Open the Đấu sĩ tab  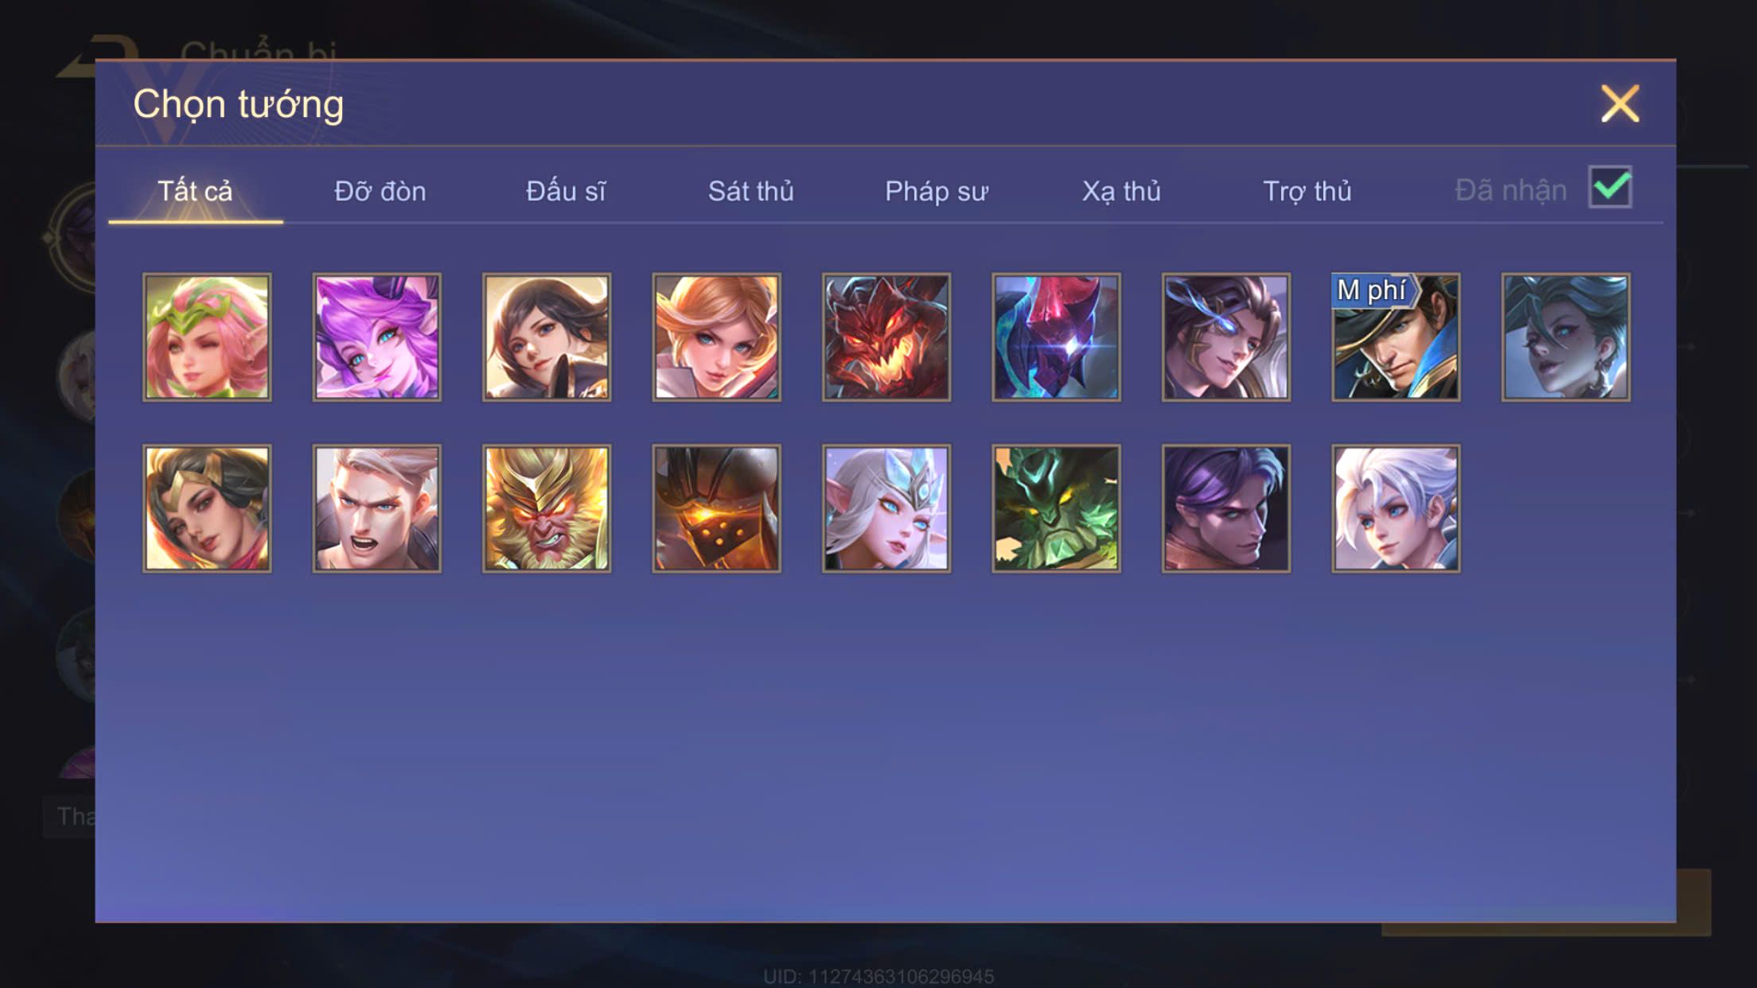[566, 192]
